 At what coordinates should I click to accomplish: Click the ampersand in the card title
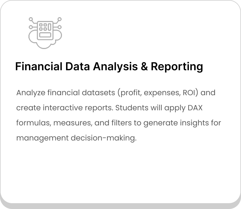(x=144, y=66)
